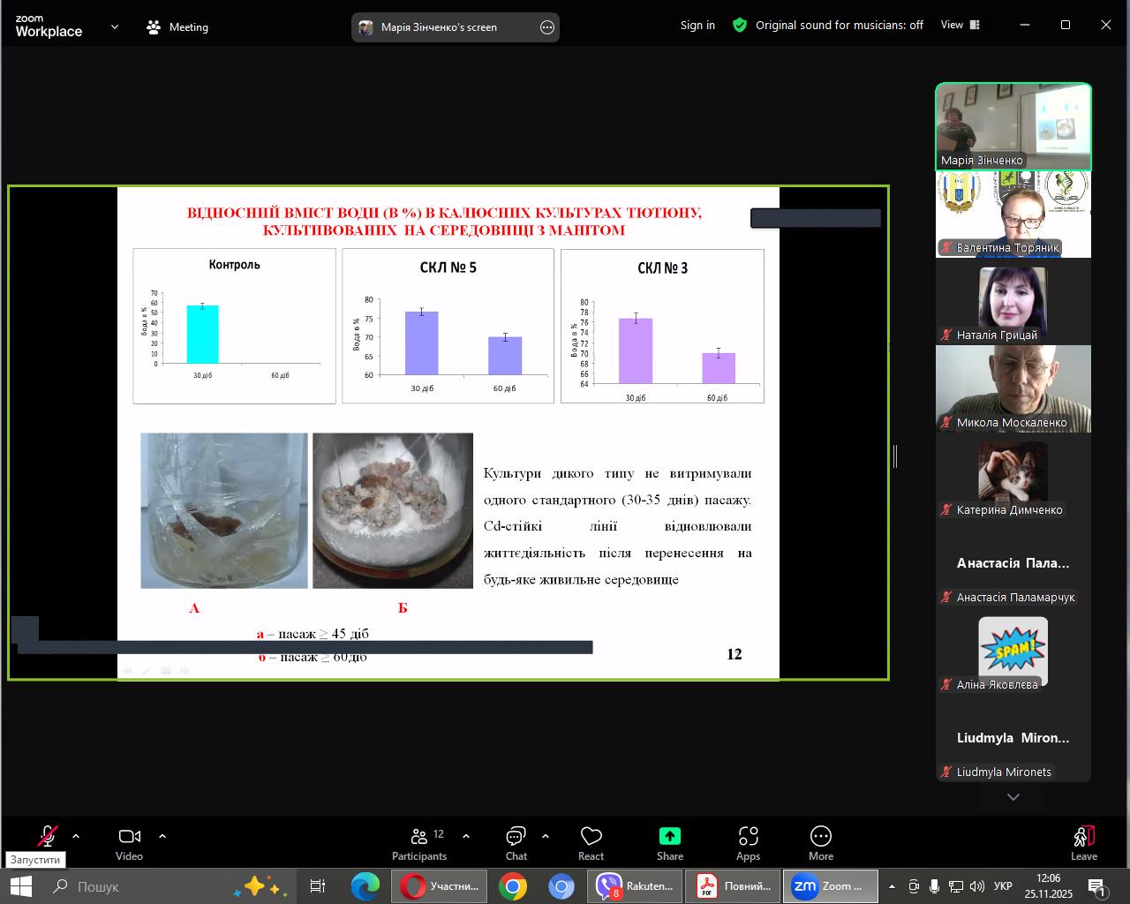Image resolution: width=1130 pixels, height=904 pixels.
Task: Open screen share options ellipsis button
Action: [x=547, y=27]
